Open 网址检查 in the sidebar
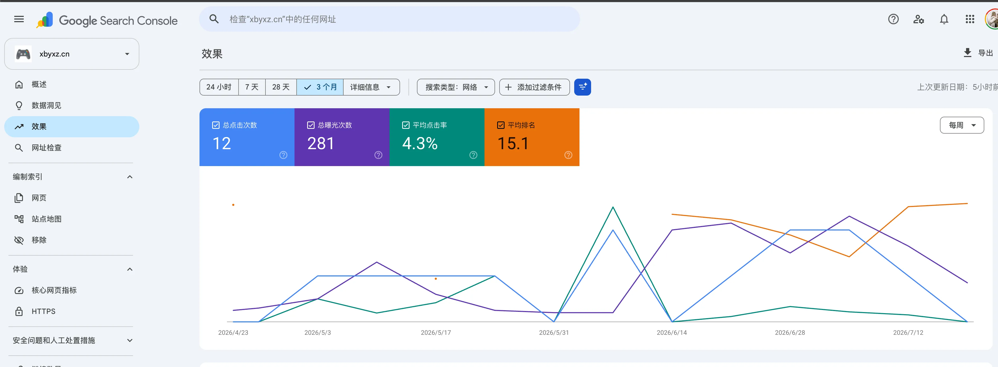Image resolution: width=998 pixels, height=367 pixels. pos(72,148)
